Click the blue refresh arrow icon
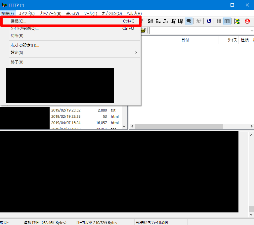 pos(209,21)
